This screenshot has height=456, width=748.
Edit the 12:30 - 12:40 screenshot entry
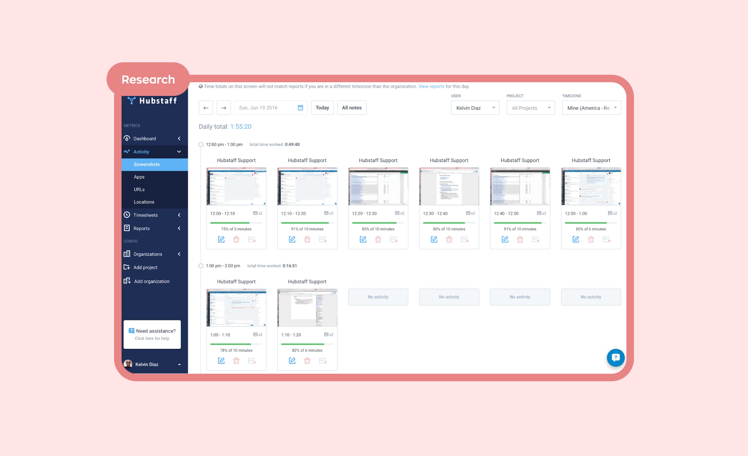point(434,239)
